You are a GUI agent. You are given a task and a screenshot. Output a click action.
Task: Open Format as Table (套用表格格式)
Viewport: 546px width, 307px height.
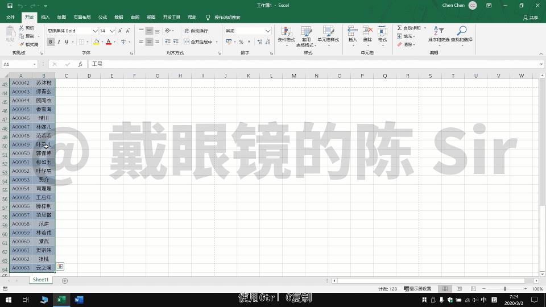(x=306, y=36)
